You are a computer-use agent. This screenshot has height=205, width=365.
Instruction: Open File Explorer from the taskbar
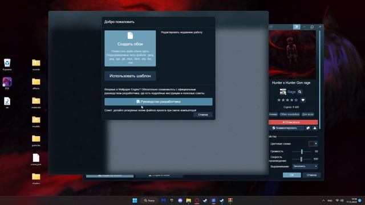tap(189, 200)
